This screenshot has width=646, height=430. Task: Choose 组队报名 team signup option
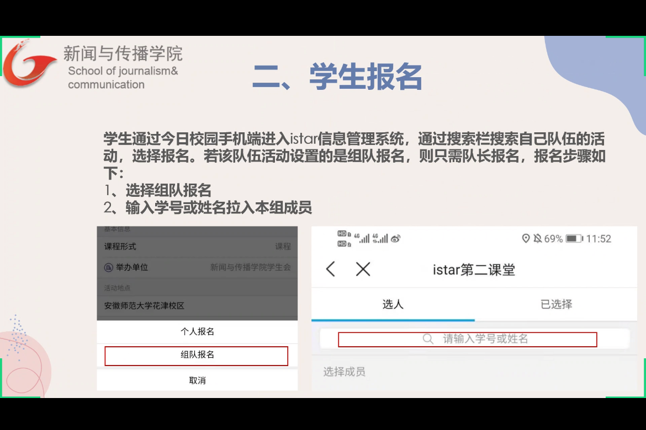pyautogui.click(x=197, y=356)
